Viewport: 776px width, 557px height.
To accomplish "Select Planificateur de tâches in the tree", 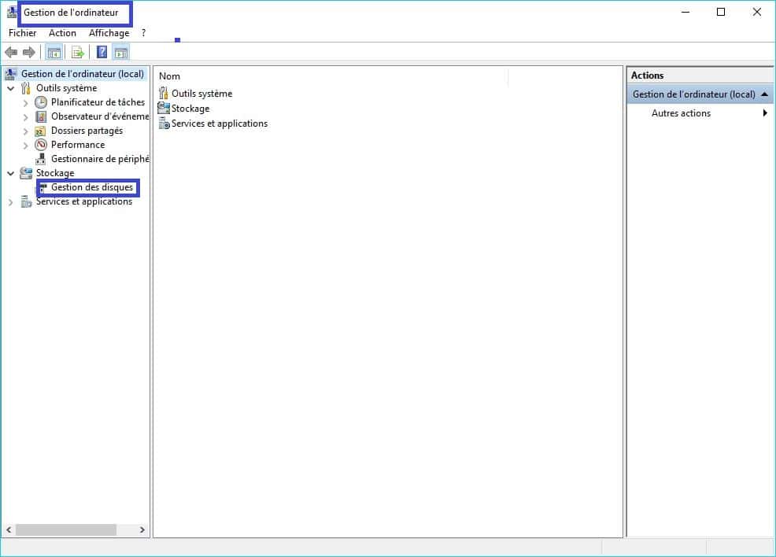I will click(x=98, y=102).
